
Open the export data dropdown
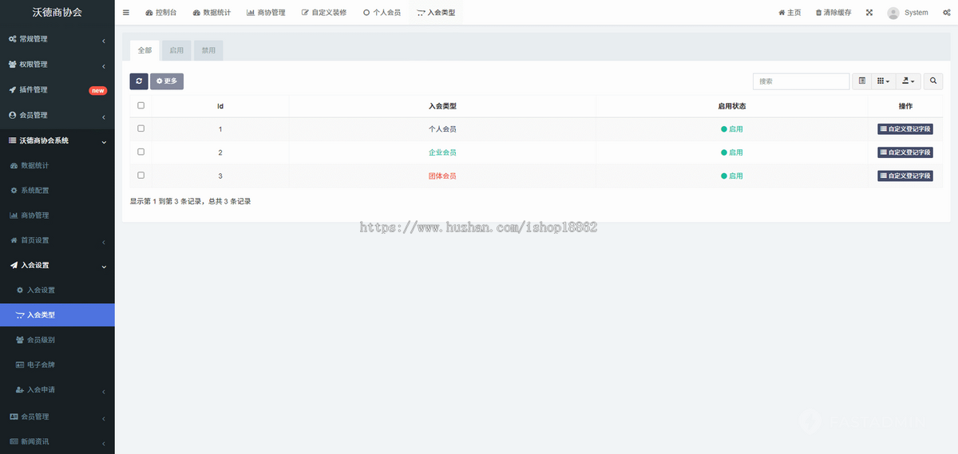tap(909, 81)
